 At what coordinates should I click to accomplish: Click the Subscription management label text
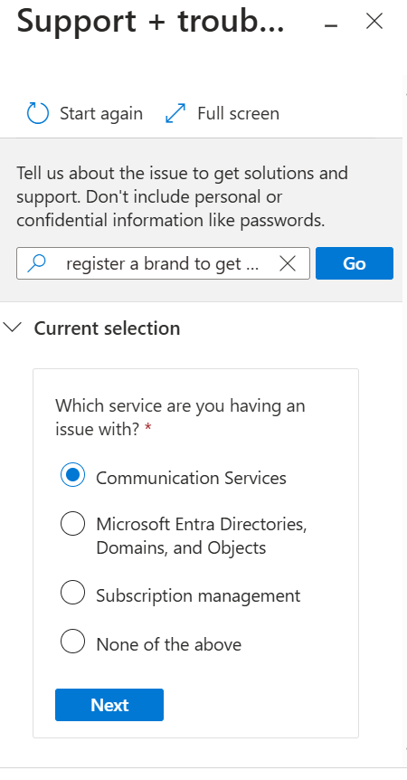(198, 595)
